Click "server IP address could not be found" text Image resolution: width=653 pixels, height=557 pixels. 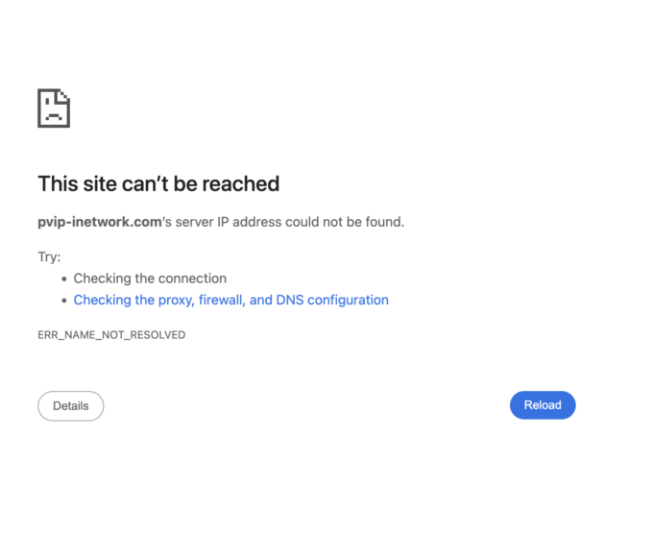[290, 222]
